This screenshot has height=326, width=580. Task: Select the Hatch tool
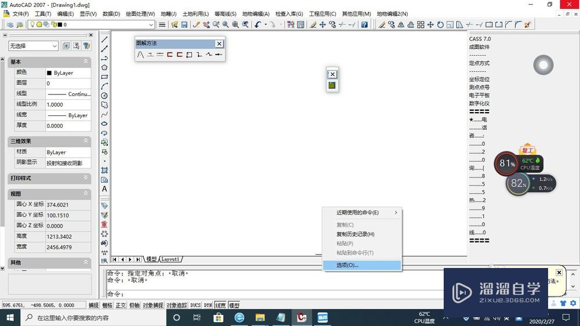pyautogui.click(x=104, y=170)
